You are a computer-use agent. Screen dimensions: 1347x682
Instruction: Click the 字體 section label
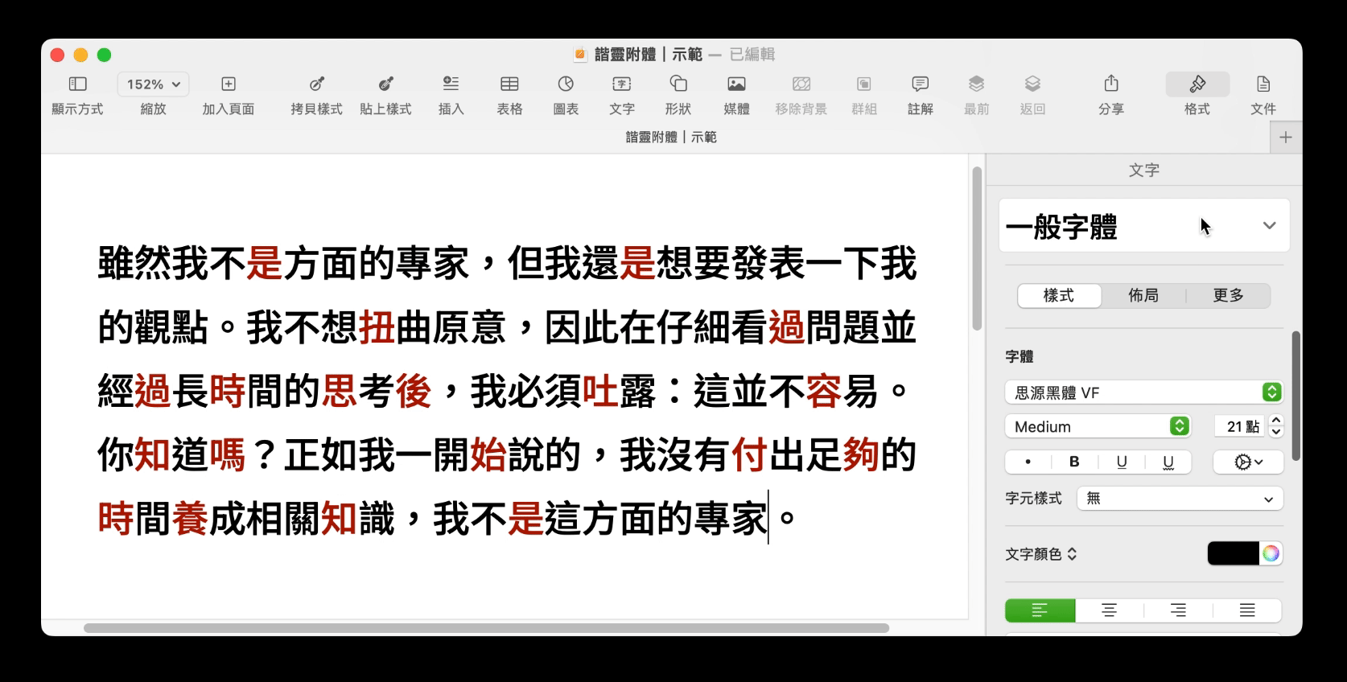(1020, 356)
